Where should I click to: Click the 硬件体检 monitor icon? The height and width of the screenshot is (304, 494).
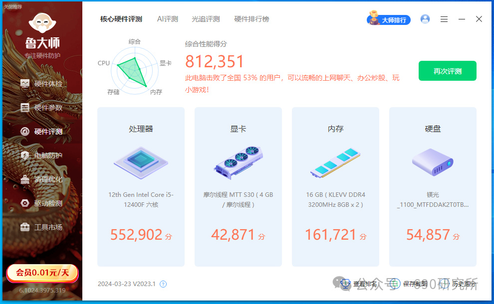pos(25,84)
